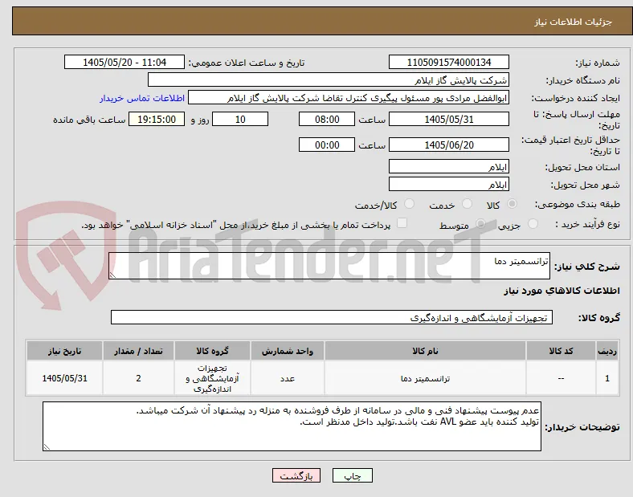Open the اطلاعات تماس خریدار link
The image size is (633, 497).
click(142, 98)
